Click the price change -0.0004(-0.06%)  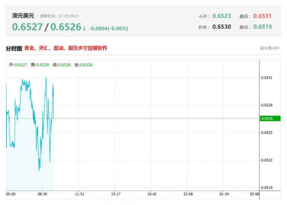[x=109, y=29]
